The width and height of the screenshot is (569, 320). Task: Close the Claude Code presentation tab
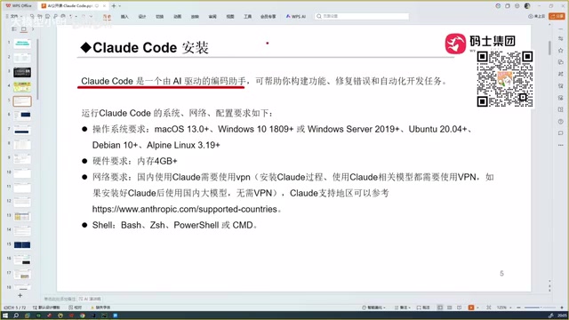pos(105,6)
